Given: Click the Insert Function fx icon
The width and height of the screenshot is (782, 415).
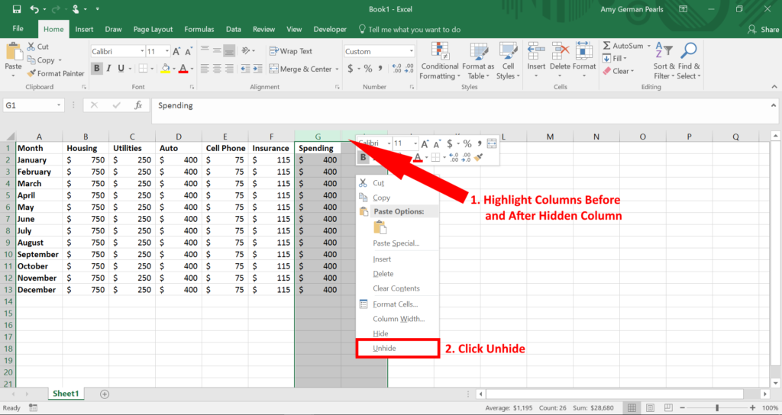Looking at the screenshot, I should [x=138, y=105].
